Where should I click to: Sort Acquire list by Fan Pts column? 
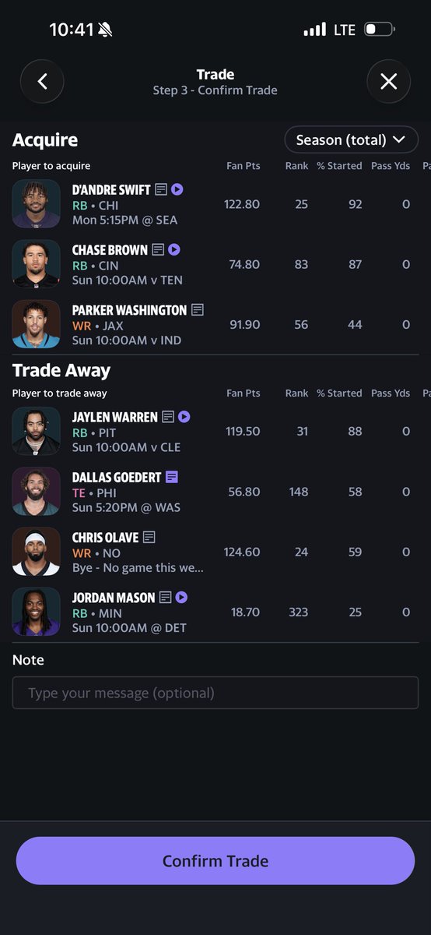tap(244, 166)
